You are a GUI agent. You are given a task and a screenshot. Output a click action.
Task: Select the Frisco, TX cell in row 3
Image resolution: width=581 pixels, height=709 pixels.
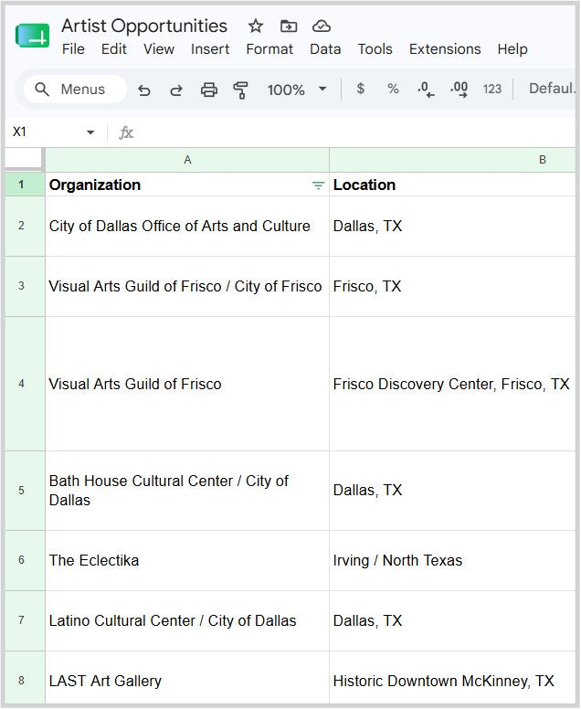452,286
